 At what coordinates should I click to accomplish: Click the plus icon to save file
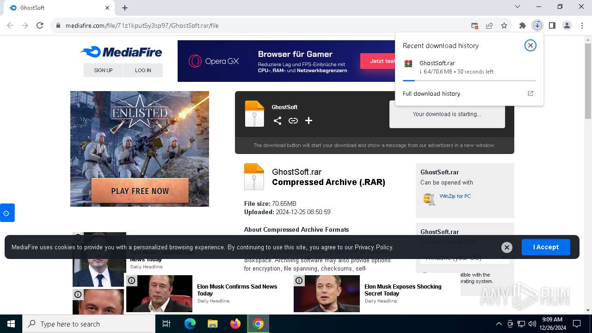pos(308,121)
